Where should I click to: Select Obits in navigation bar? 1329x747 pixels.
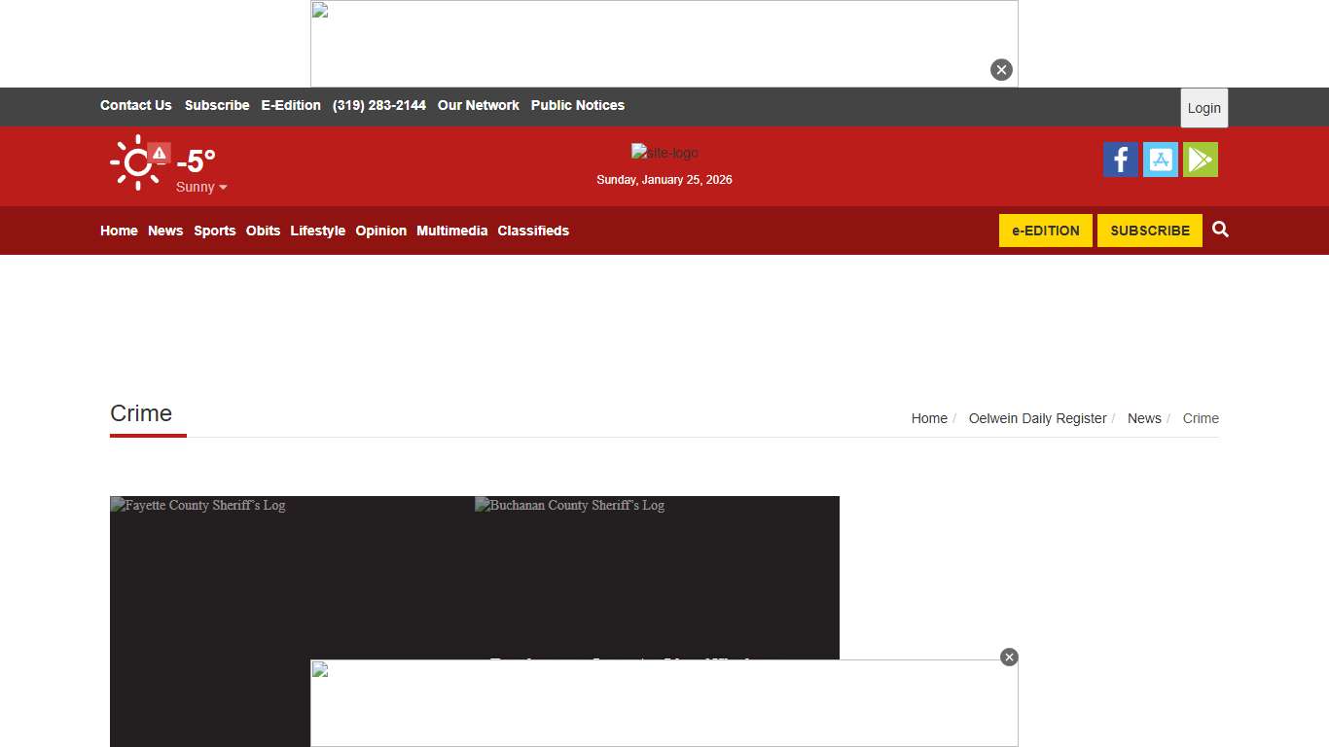(263, 231)
